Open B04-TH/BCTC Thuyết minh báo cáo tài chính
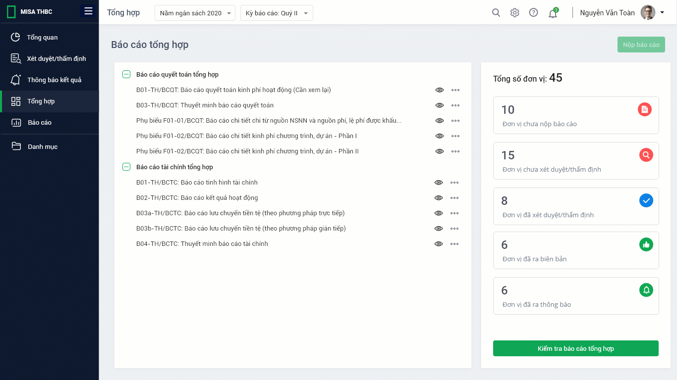 (202, 244)
